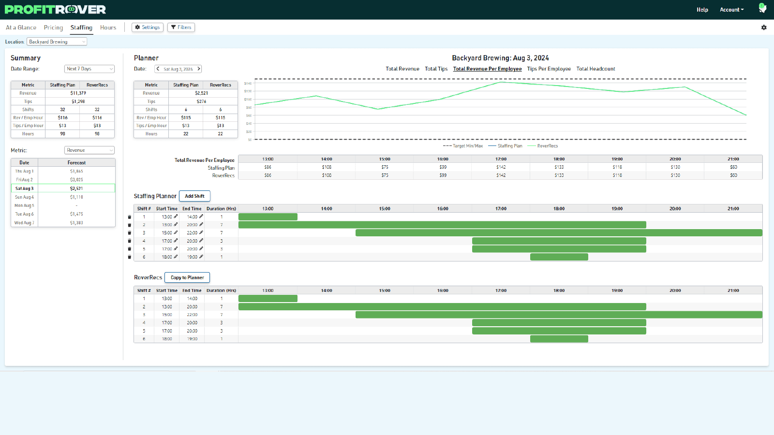
Task: Edit the end time of shift 3
Action: 201,232
